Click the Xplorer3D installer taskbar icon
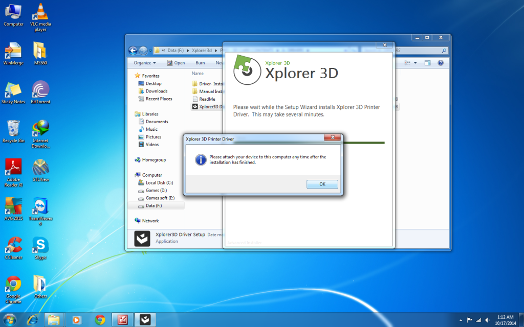This screenshot has width=524, height=327. coord(145,320)
